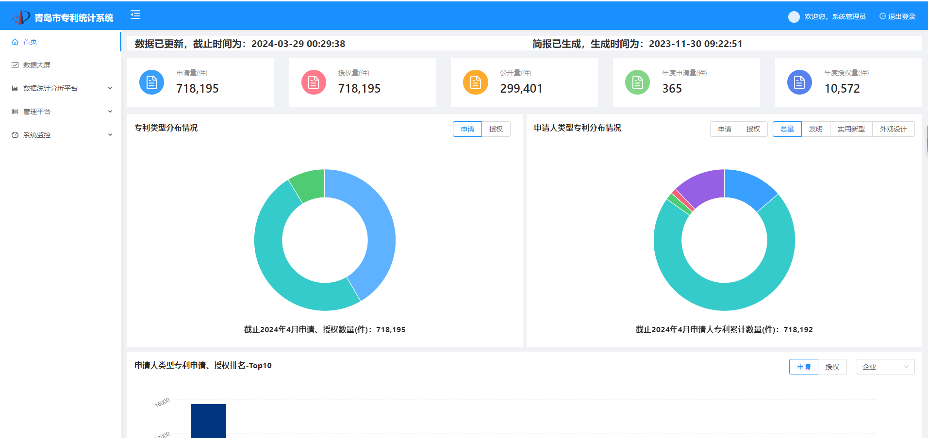The image size is (928, 438).
Task: Click the 截止2024年4月申请人专利累计数量 caption
Action: [724, 330]
